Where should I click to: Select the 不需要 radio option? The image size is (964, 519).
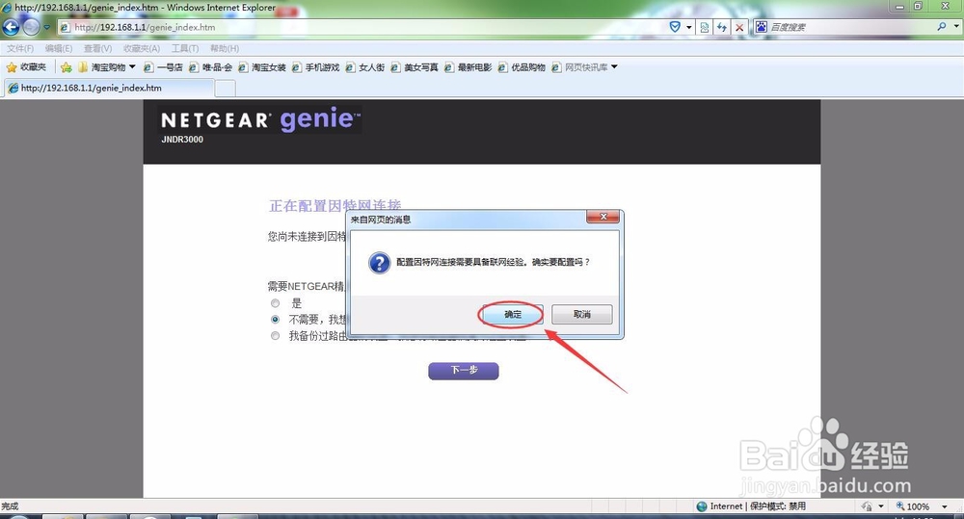click(x=275, y=320)
